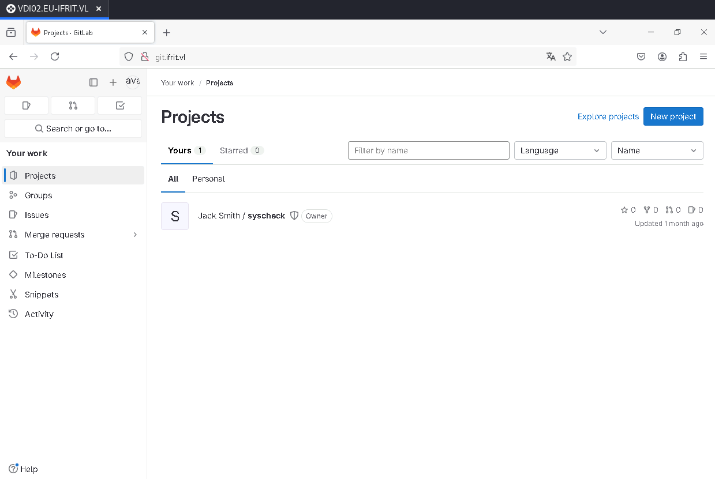Select the Personal projects tab
Screen dimensions: 715x479
pos(208,179)
